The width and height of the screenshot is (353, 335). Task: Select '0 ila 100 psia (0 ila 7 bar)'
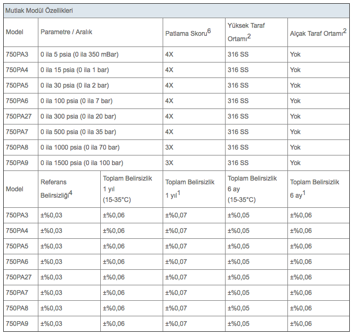click(76, 101)
